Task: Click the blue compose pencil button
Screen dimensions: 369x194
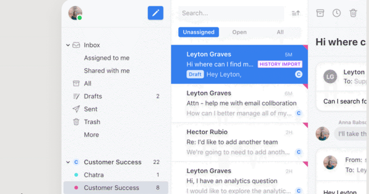Action: point(155,13)
